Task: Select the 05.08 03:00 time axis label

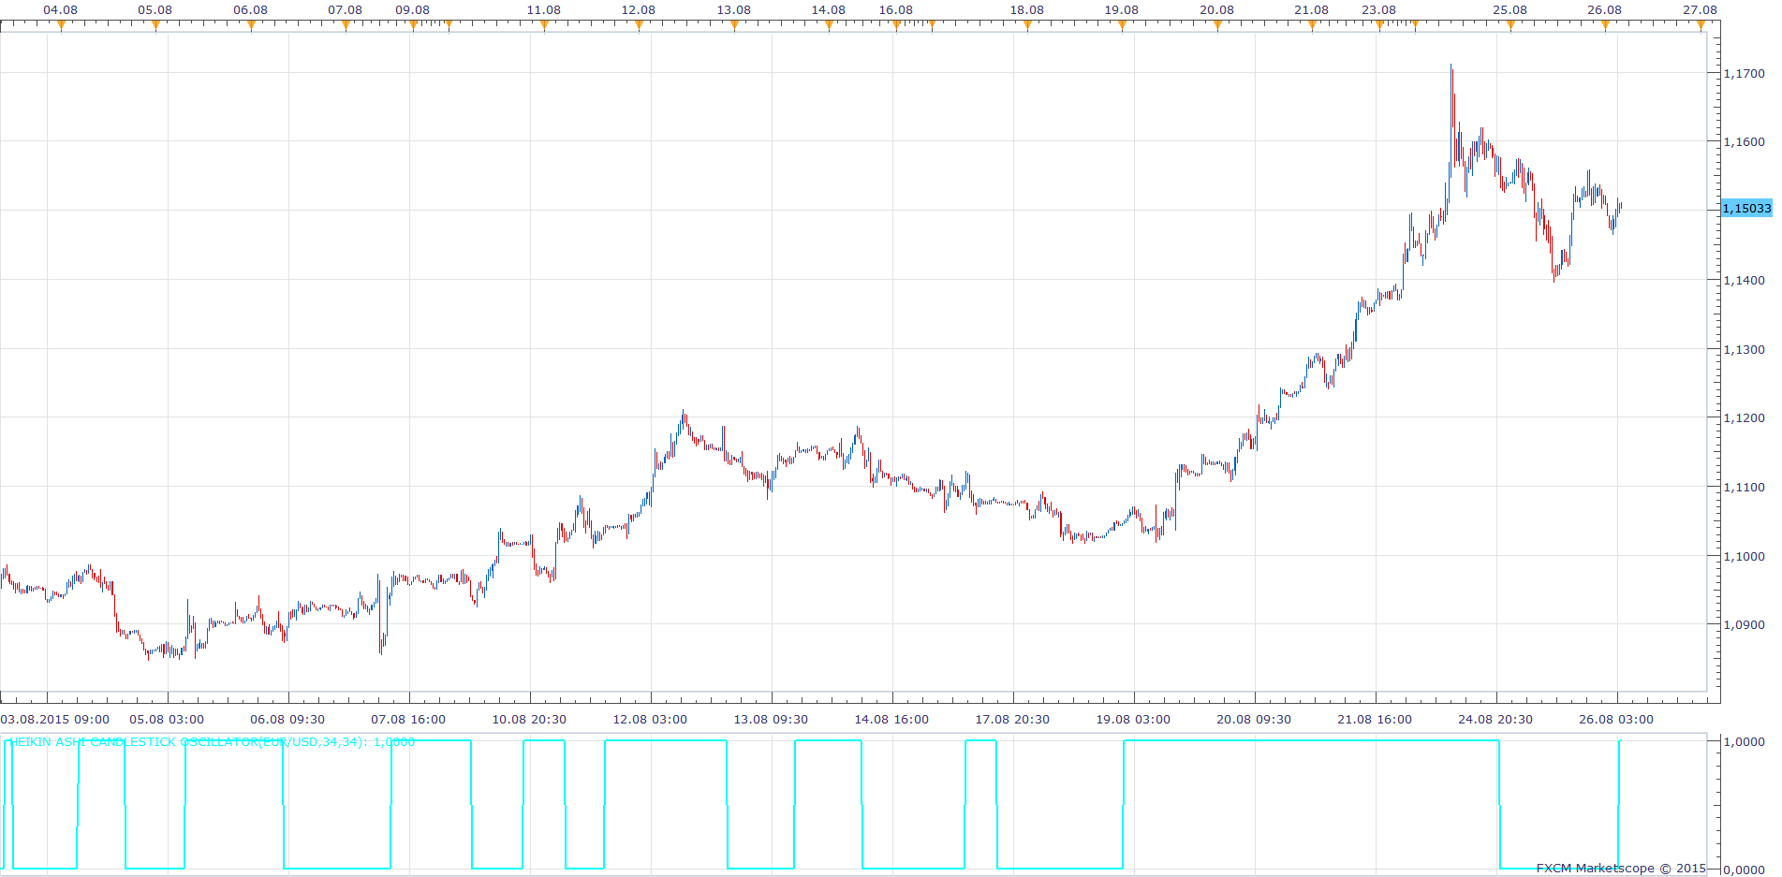Action: [x=167, y=720]
